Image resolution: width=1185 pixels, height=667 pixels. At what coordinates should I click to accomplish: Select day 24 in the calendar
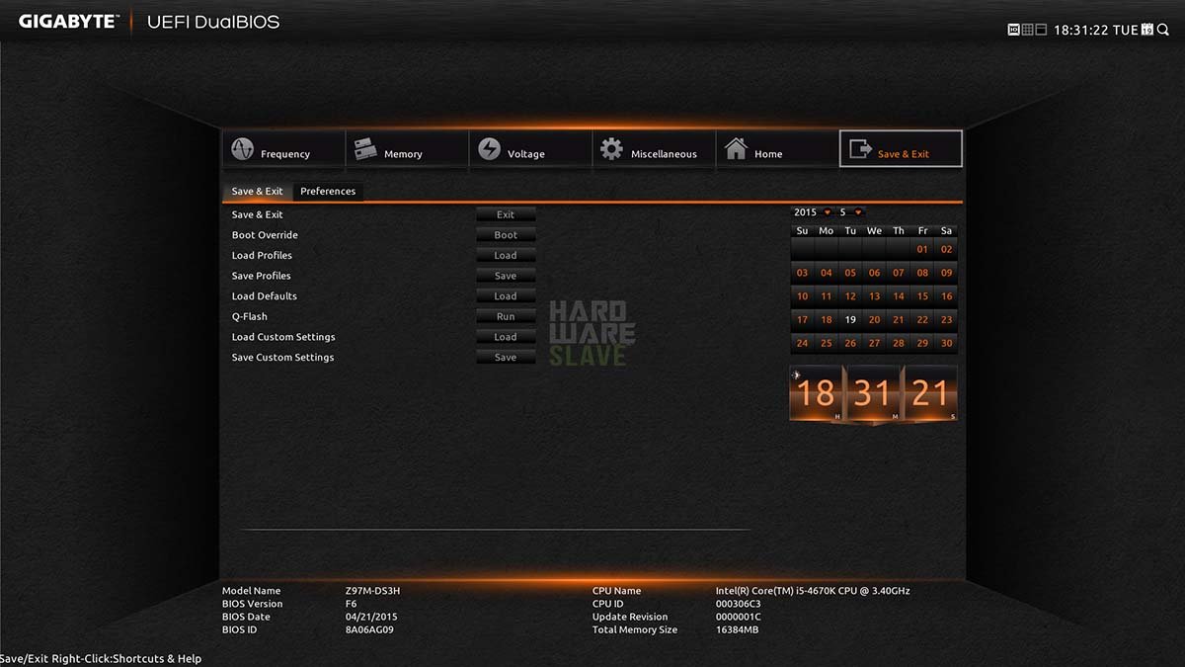[802, 344]
